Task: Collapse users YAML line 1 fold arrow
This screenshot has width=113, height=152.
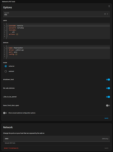Action: (x=6, y=26)
